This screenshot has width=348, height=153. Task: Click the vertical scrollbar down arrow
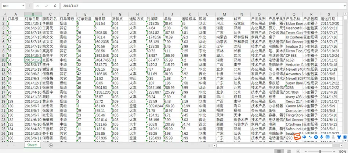click(346, 141)
